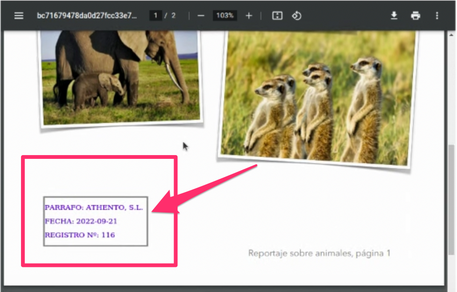Click the FECHA: 2022-09-21 line
Image resolution: width=457 pixels, height=292 pixels.
(81, 221)
